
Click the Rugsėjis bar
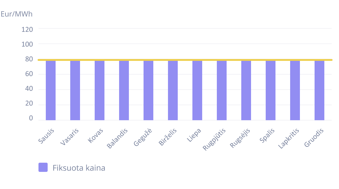click(246, 90)
